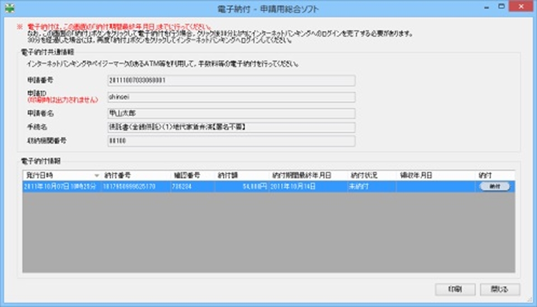Close the window with the red X

[x=521, y=7]
